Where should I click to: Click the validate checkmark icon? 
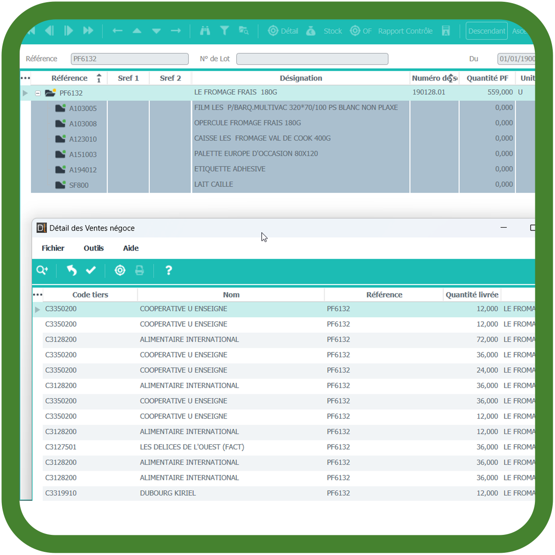91,270
